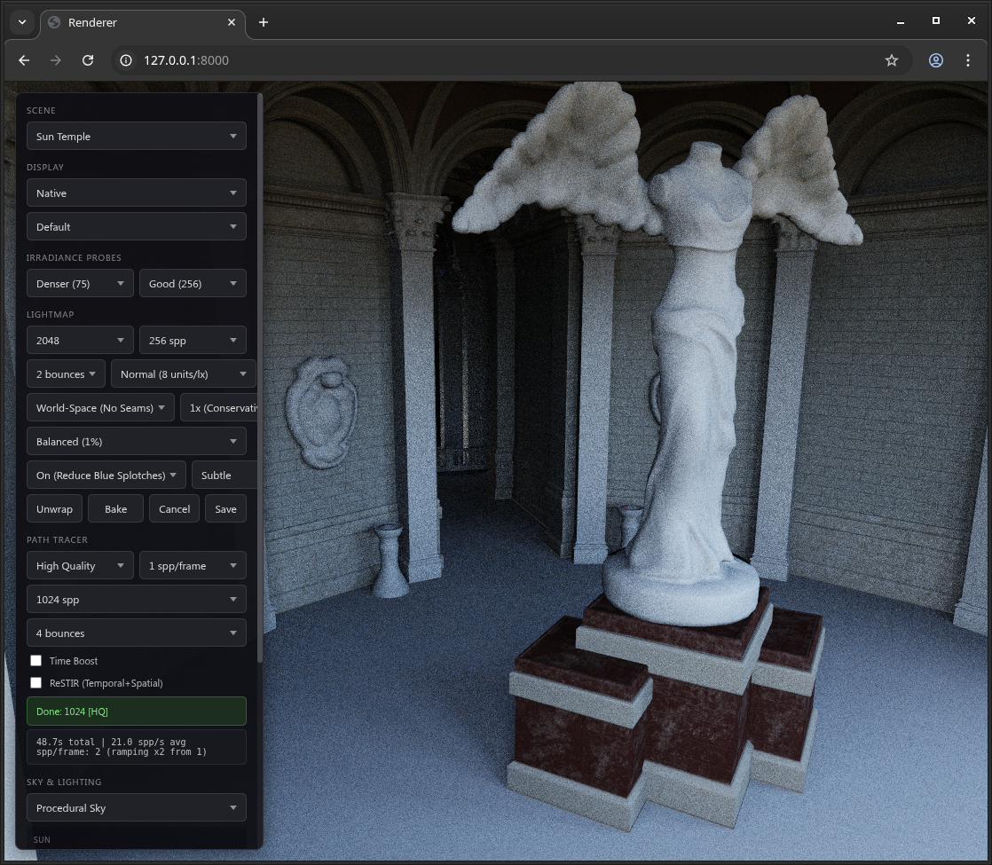
Task: Click the settings panel vertical scrollbar
Action: click(260, 377)
